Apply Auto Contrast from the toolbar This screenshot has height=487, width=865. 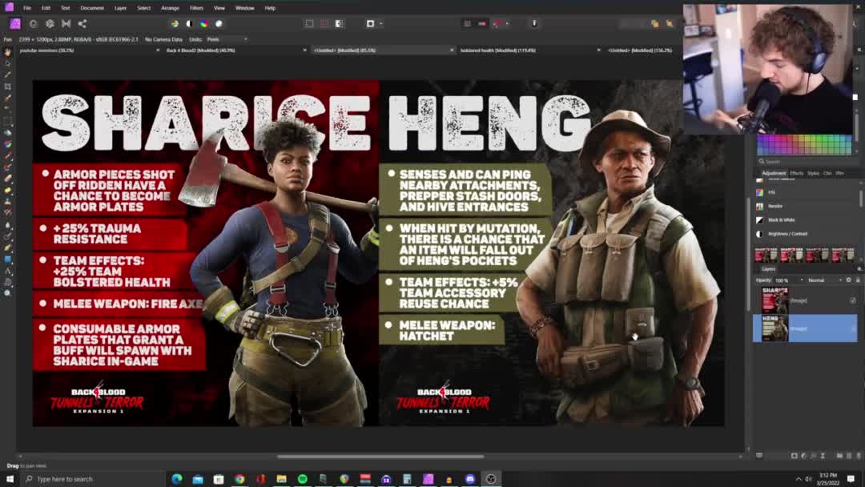[189, 23]
